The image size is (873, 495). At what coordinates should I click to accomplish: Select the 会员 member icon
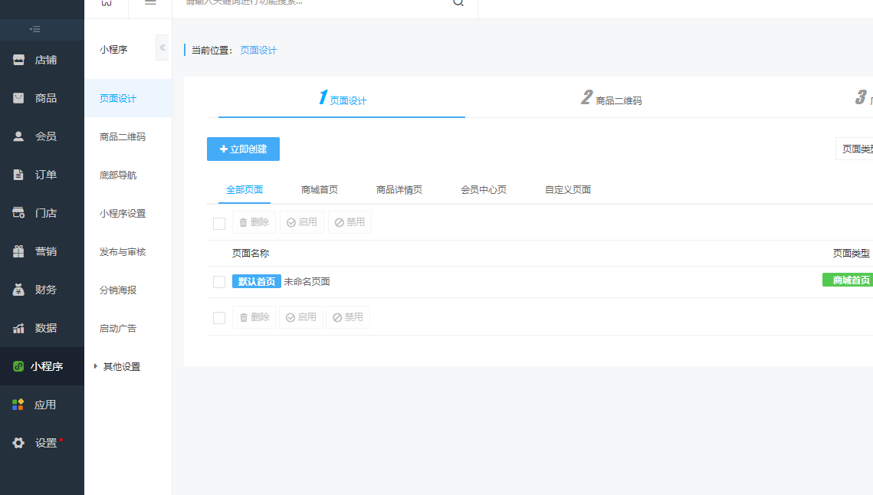19,136
